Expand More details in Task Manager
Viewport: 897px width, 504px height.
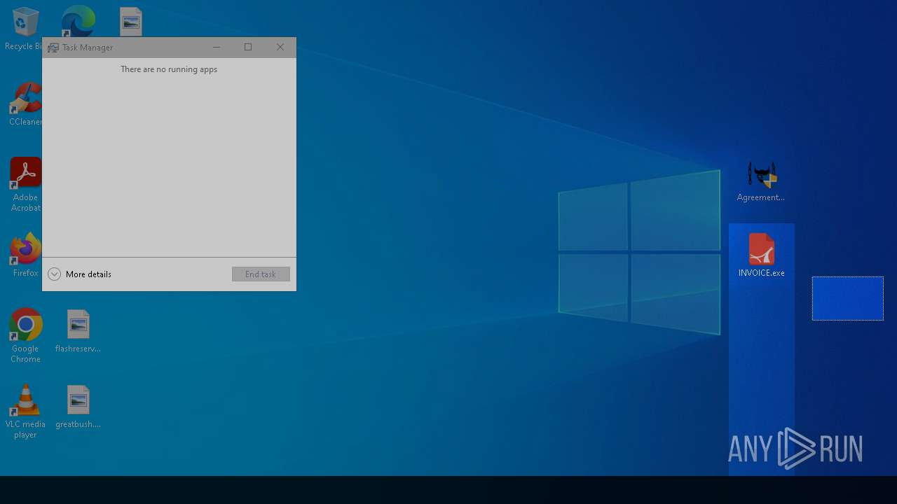tap(80, 274)
